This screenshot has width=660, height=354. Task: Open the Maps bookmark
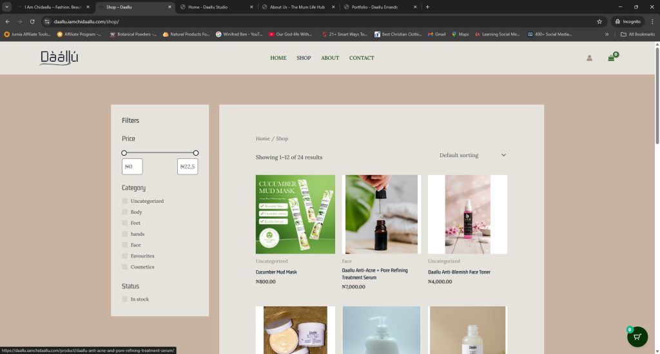[460, 35]
